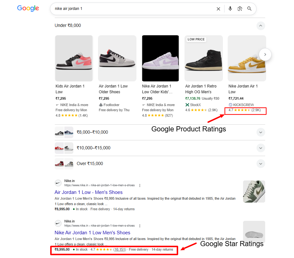This screenshot has height=258, width=294.
Task: Show next products with carousel arrow
Action: click(265, 54)
